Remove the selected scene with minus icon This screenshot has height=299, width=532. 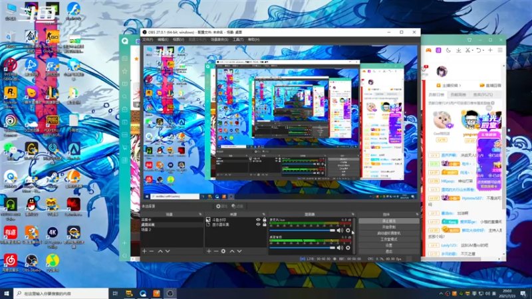point(152,251)
